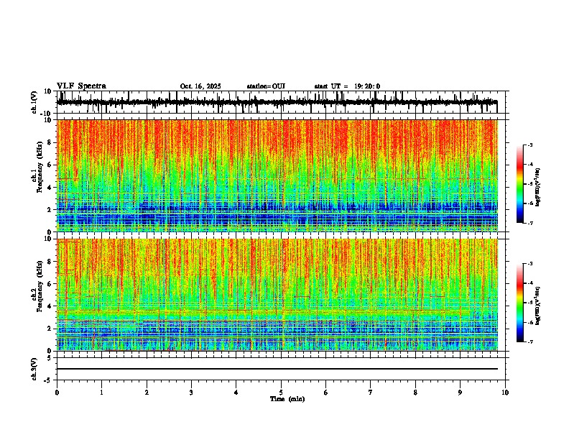The height and width of the screenshot is (440, 569).
Task: Click the "Time (min)" x-axis label
Action: [x=287, y=399]
